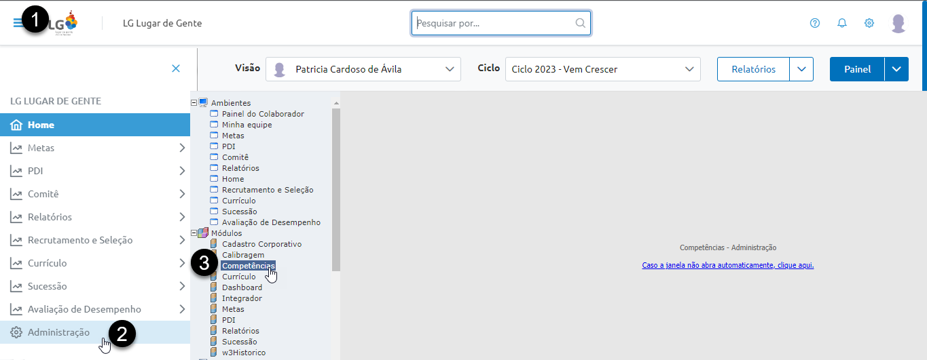Select Minha equipe in the tree
The width and height of the screenshot is (927, 360).
(x=247, y=125)
